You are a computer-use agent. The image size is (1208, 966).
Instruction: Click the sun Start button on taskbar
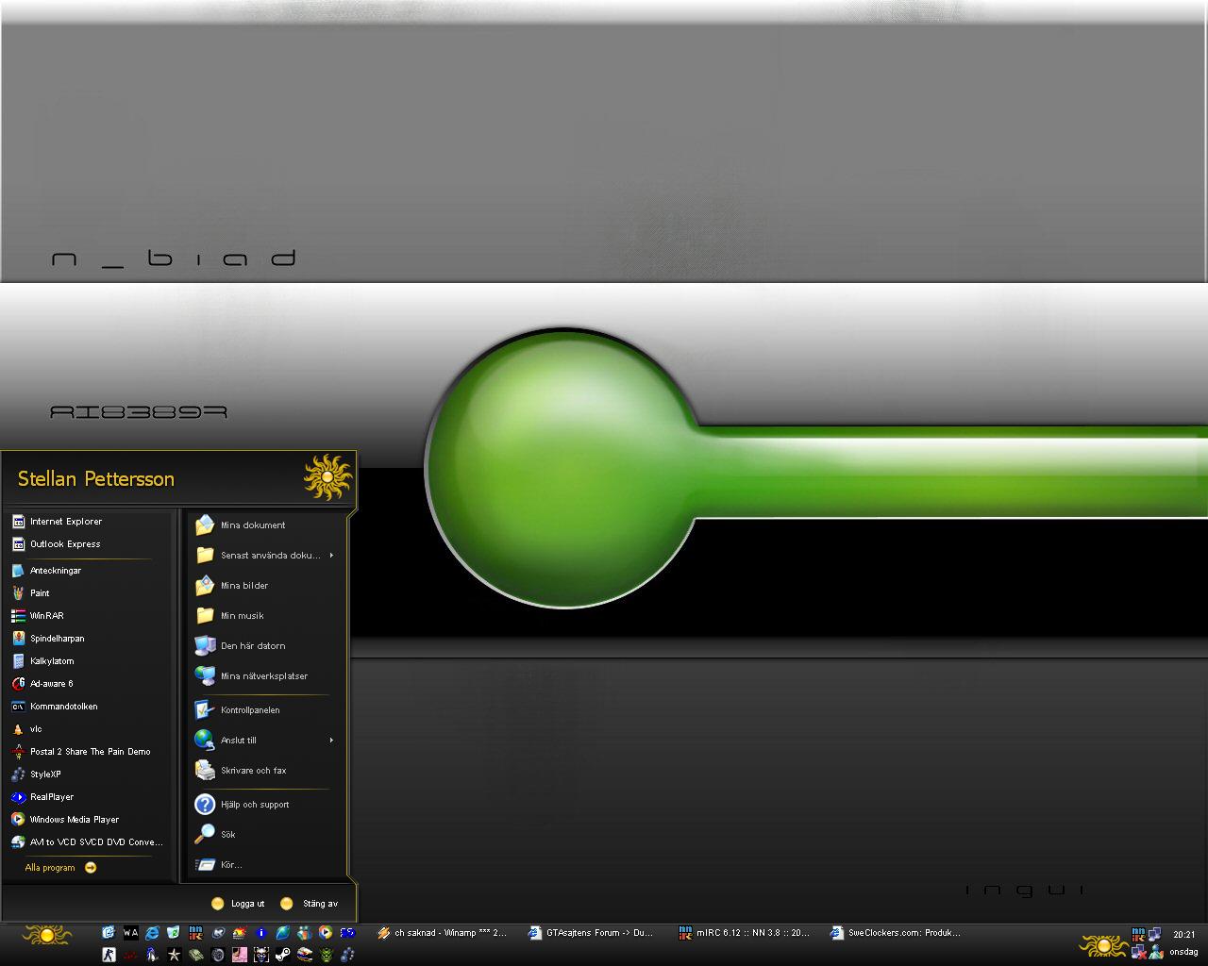(x=47, y=935)
